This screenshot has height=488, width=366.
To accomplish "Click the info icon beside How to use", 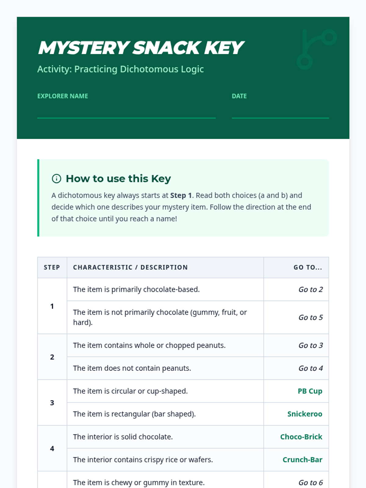I will 56,178.
